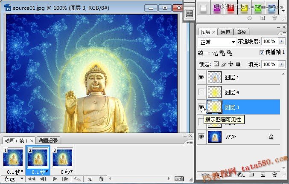Open the 填充 fill slider arrow

coord(281,64)
